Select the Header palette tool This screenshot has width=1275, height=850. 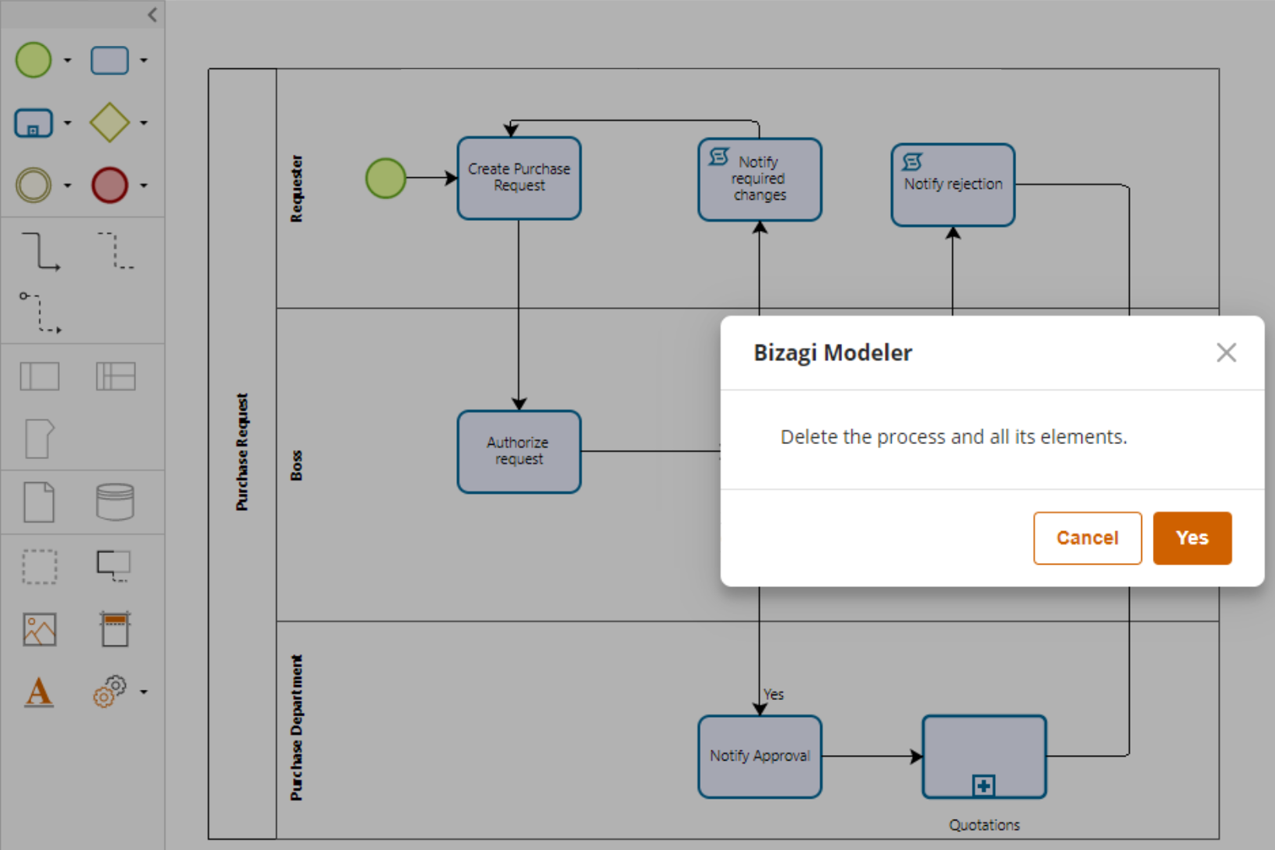[x=115, y=629]
